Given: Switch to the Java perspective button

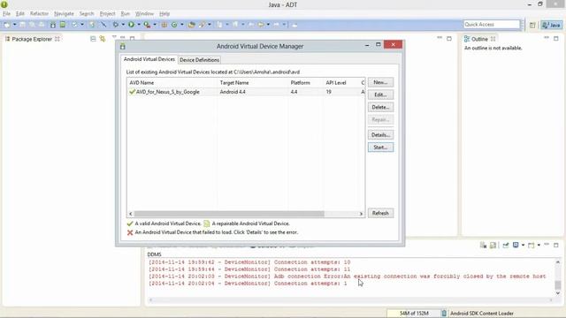Looking at the screenshot, I should pos(552,25).
